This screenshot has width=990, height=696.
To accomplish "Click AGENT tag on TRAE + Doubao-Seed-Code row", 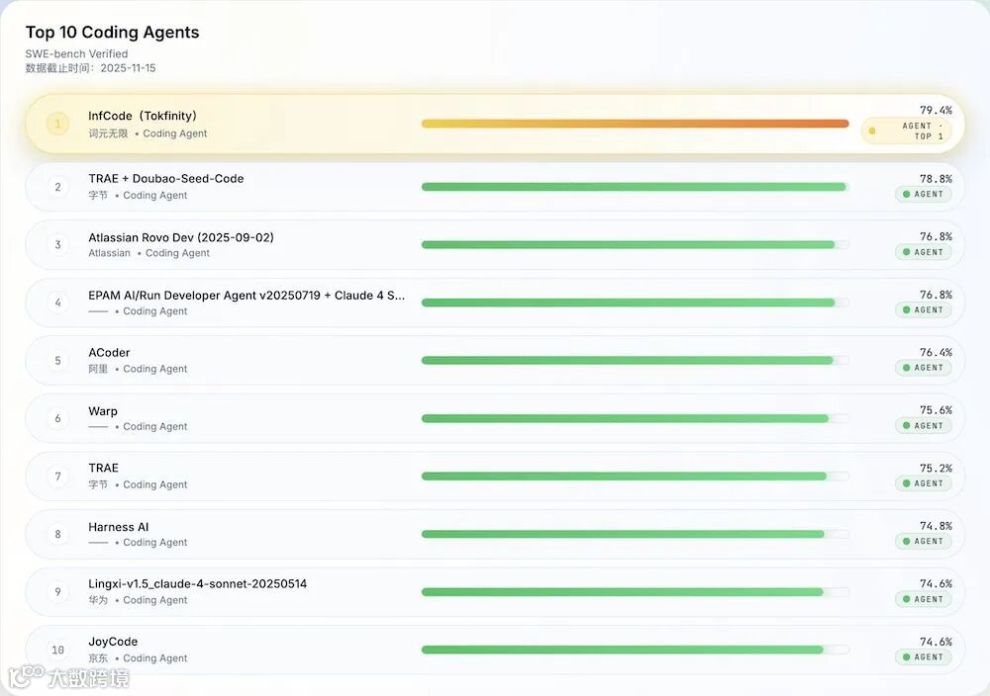I will click(x=923, y=194).
